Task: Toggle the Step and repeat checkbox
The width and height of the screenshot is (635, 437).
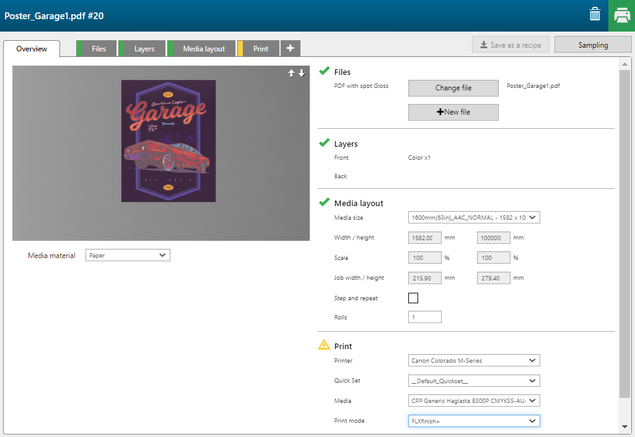Action: 413,298
